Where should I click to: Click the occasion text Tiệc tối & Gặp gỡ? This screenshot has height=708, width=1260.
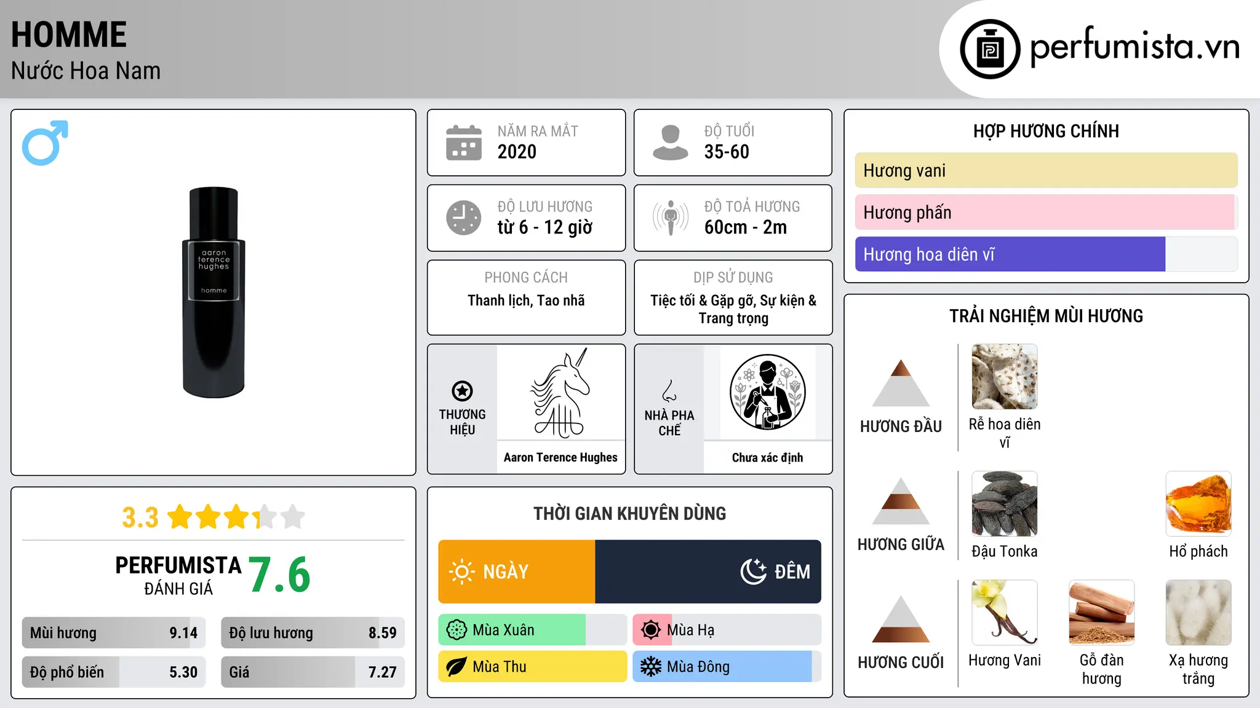703,301
